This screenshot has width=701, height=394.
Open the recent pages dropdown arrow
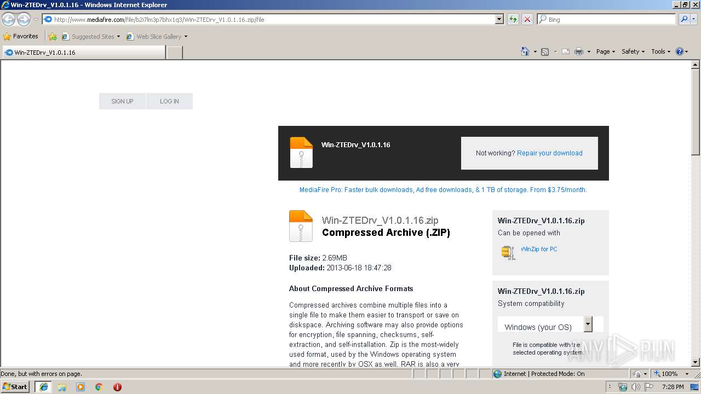pos(36,20)
